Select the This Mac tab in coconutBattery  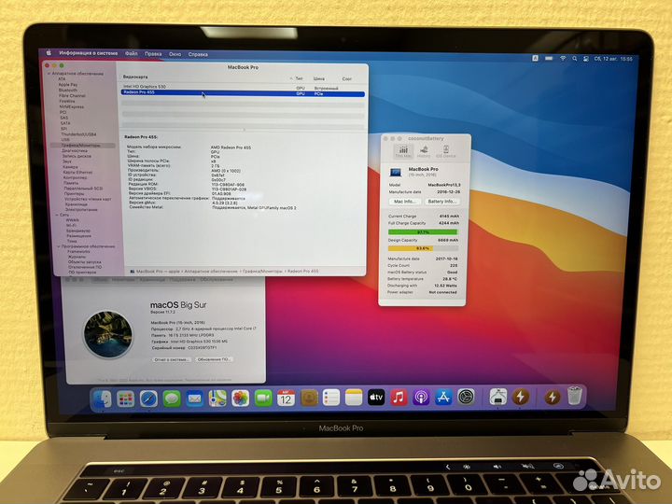click(403, 151)
